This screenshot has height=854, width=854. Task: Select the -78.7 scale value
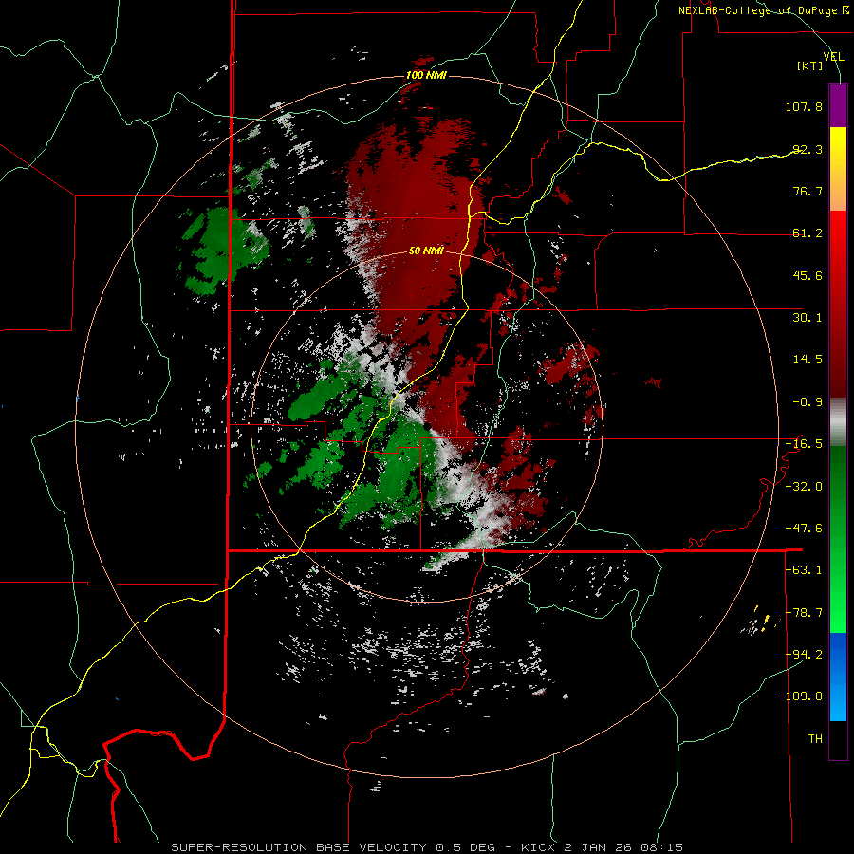pyautogui.click(x=804, y=613)
